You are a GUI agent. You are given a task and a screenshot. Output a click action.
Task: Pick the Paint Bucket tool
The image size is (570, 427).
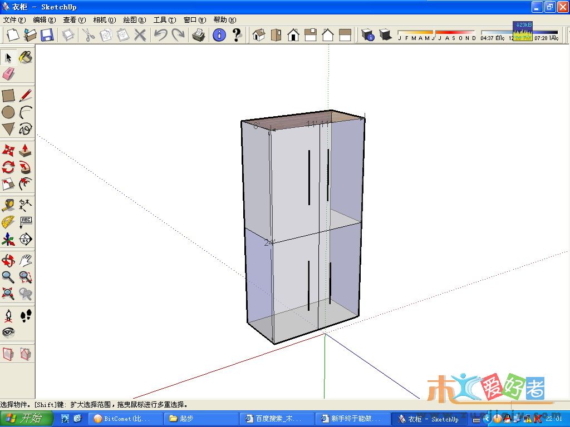(x=26, y=57)
